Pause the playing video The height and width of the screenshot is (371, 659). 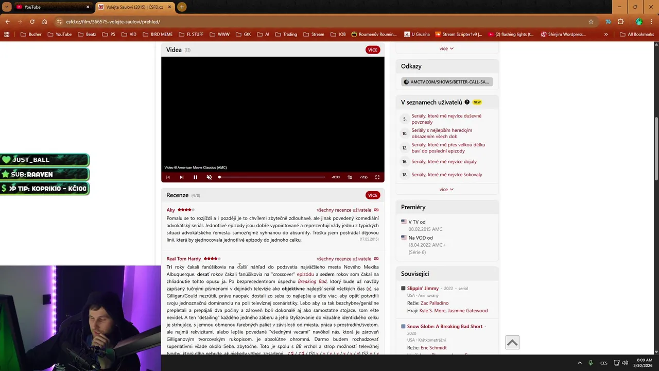pyautogui.click(x=195, y=177)
